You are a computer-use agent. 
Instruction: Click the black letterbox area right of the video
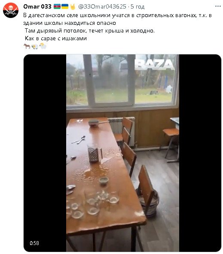[x=200, y=153]
